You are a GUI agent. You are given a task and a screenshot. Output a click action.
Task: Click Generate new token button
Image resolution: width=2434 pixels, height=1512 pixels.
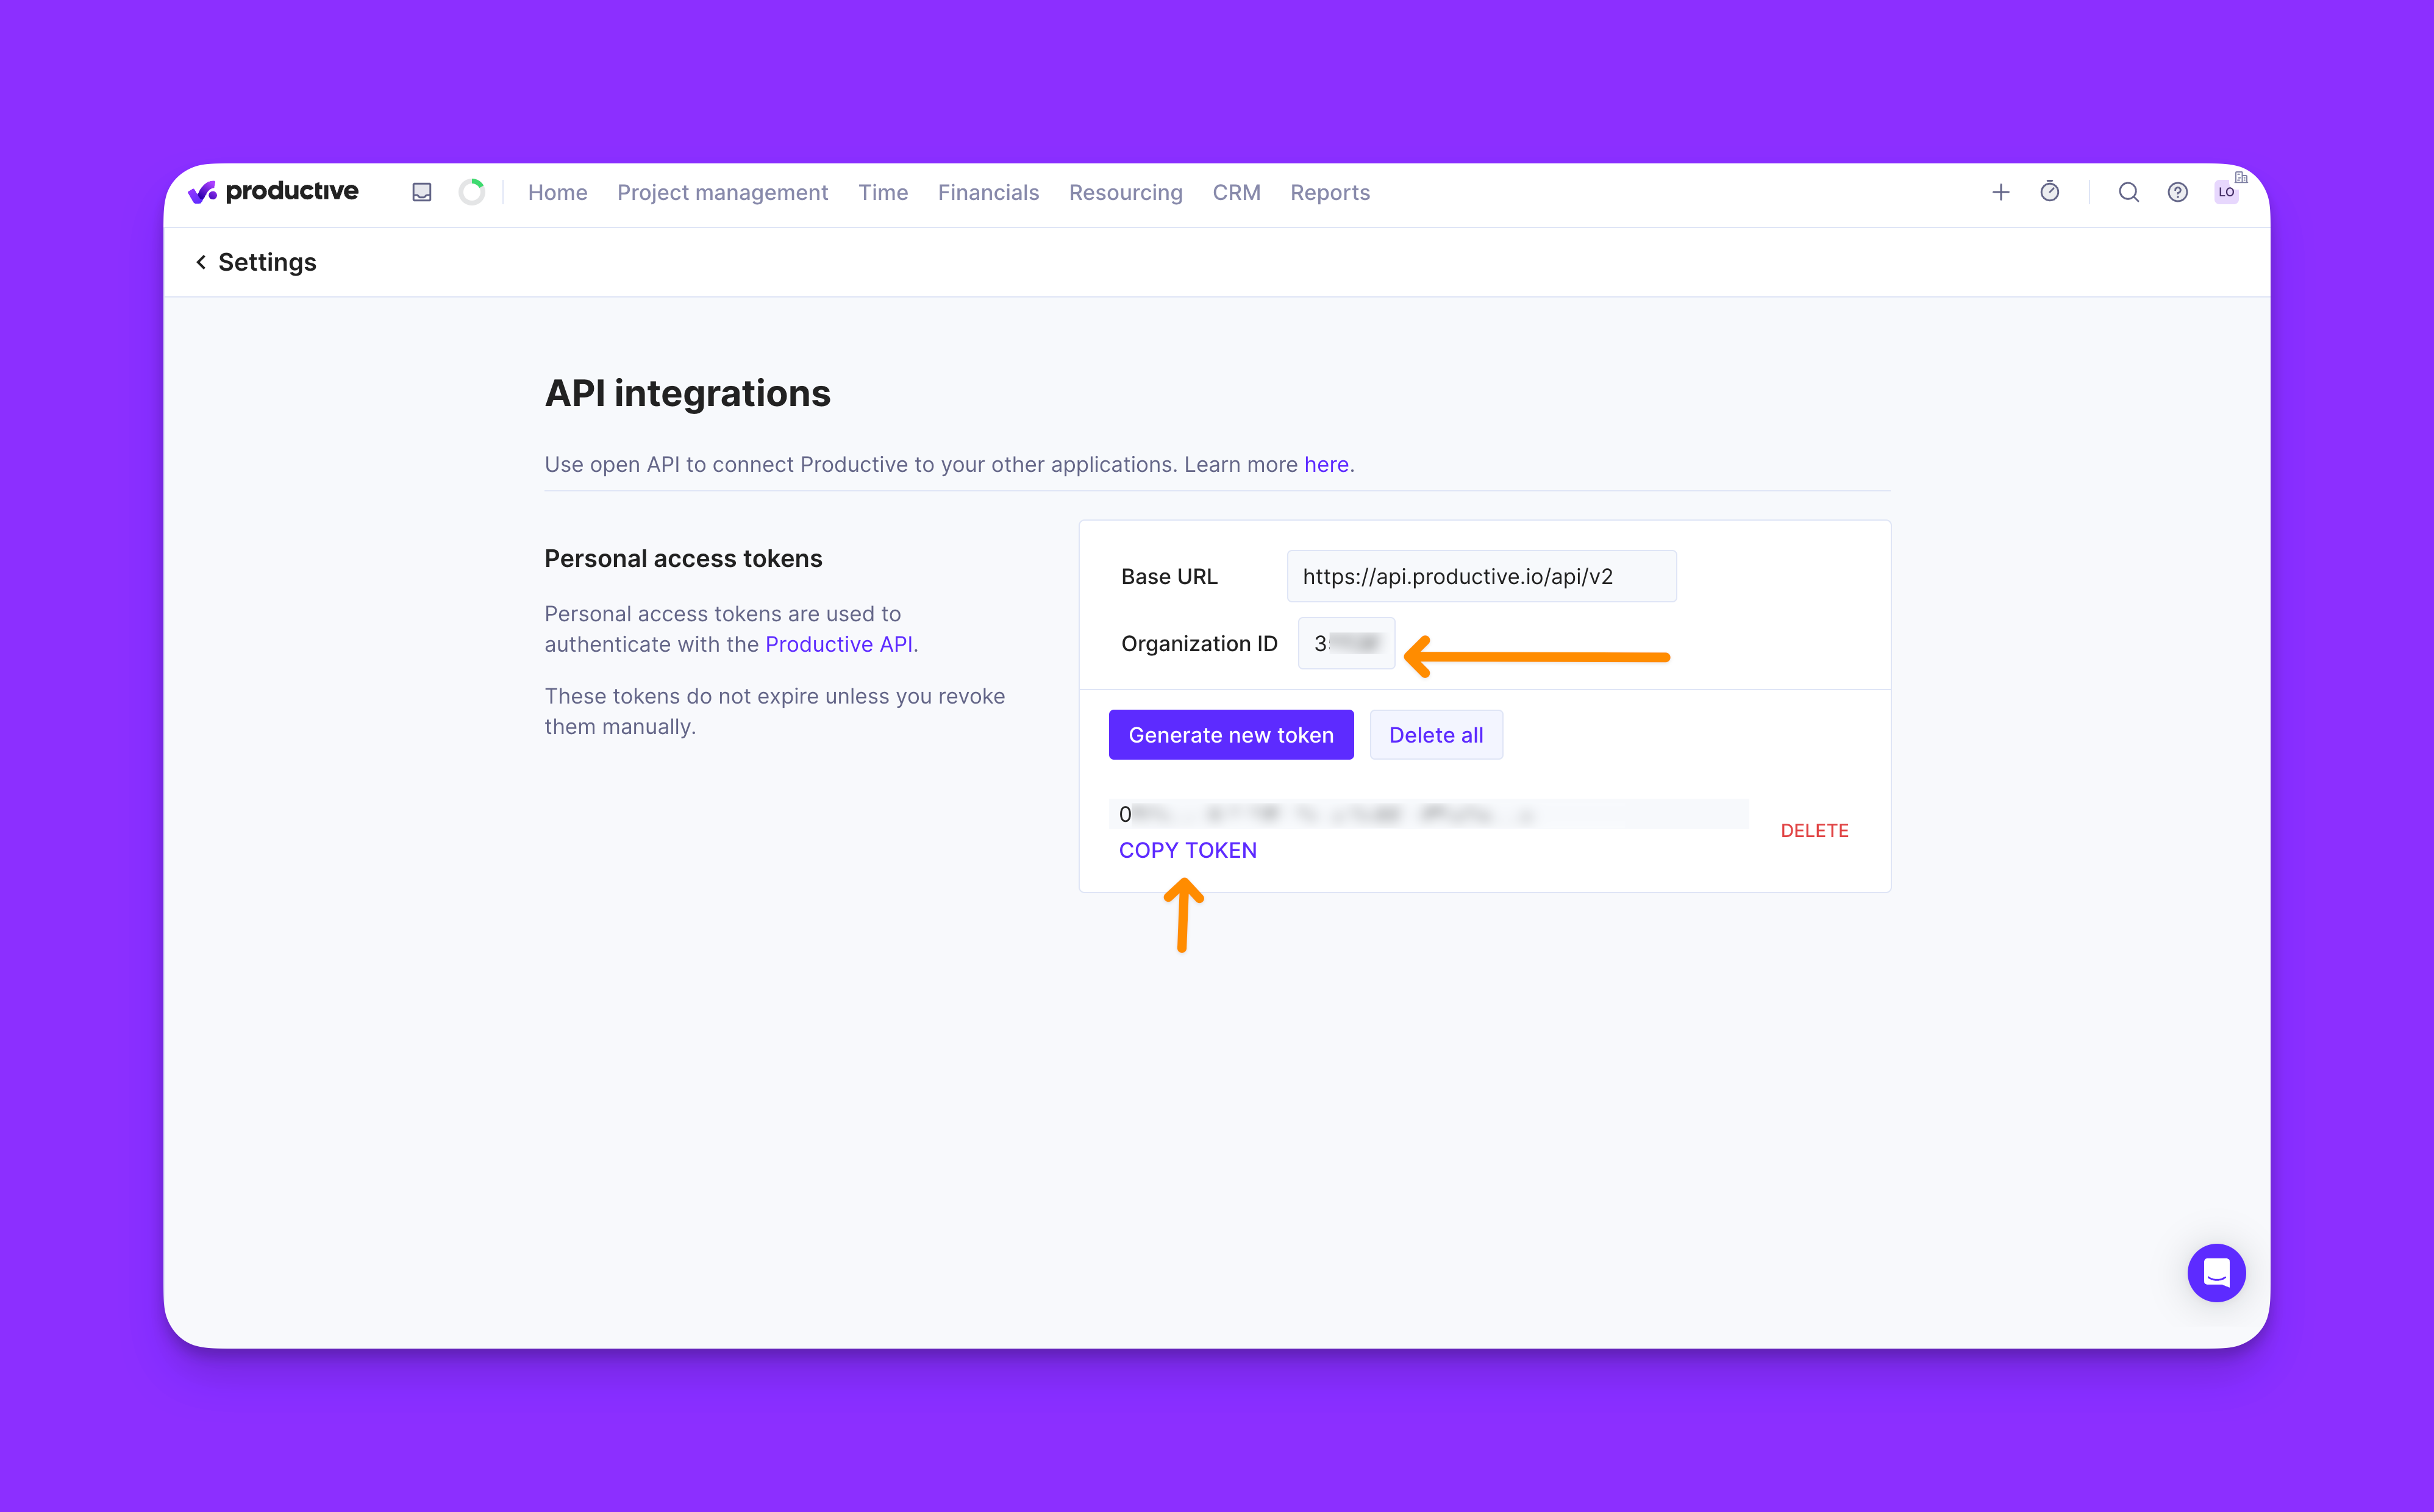click(x=1231, y=735)
